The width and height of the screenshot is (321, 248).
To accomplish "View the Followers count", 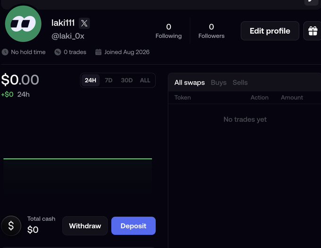I will click(x=211, y=31).
